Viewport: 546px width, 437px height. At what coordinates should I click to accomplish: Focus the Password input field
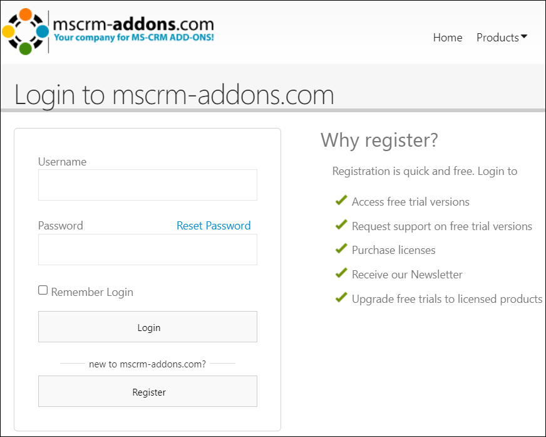click(147, 250)
